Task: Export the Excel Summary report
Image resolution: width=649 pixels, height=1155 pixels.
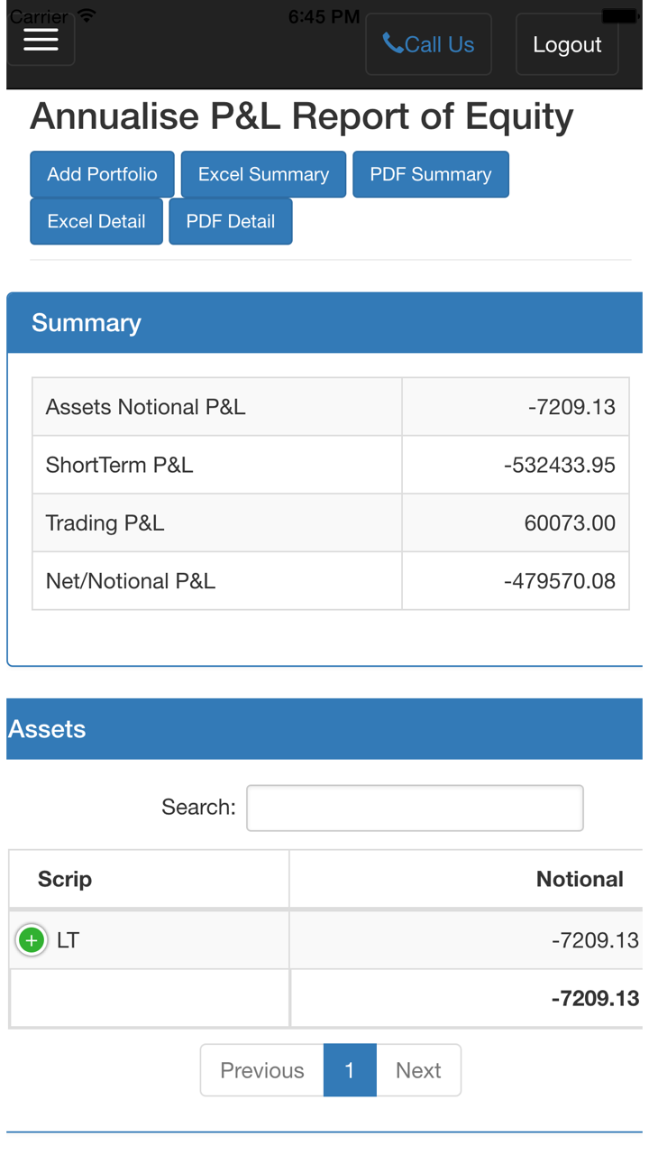Action: click(263, 174)
